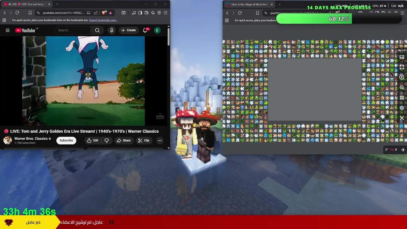Open bookmarks apps grid in YouTube window
This screenshot has height=229, width=407.
pos(4,20)
